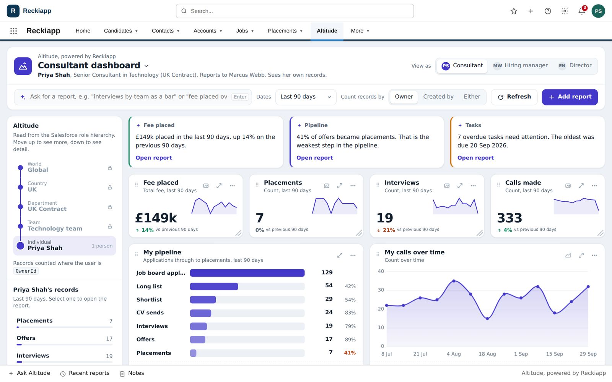Count records by Created by
The image size is (612, 382).
[438, 97]
